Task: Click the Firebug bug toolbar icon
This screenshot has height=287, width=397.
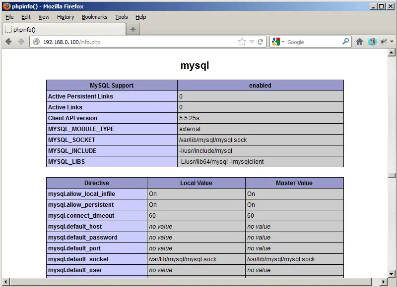Action: pyautogui.click(x=384, y=42)
